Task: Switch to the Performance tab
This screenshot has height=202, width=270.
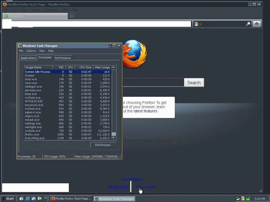Action: pos(63,58)
